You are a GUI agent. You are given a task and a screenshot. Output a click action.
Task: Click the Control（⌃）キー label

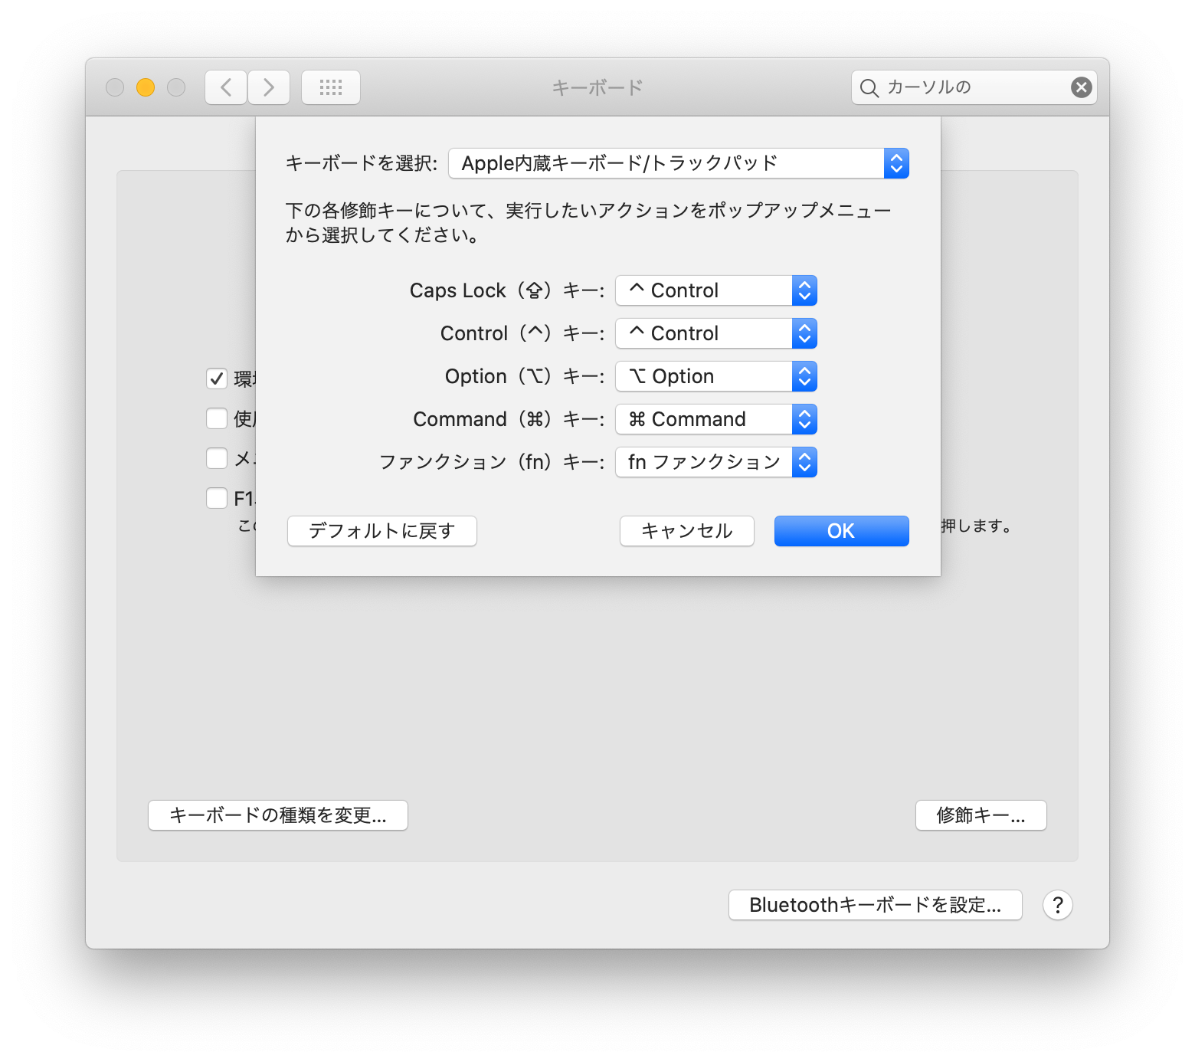point(523,333)
